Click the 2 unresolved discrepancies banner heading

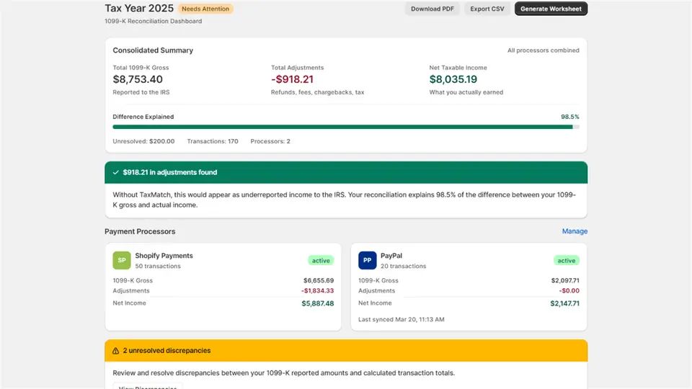click(167, 351)
